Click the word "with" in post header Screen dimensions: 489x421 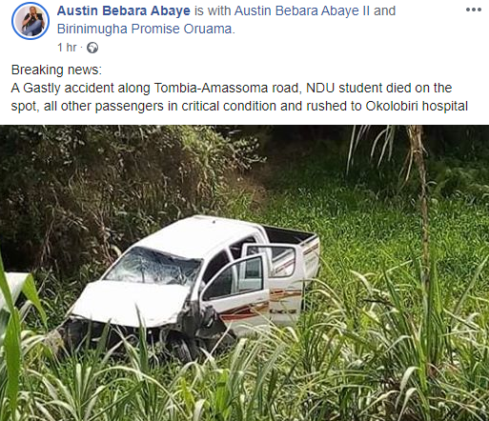tap(219, 10)
